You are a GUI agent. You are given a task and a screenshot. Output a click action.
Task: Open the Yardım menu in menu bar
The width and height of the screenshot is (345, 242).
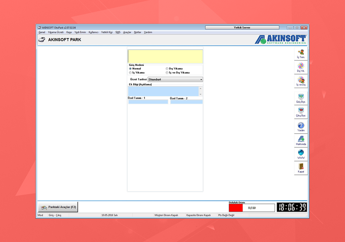pos(148,32)
